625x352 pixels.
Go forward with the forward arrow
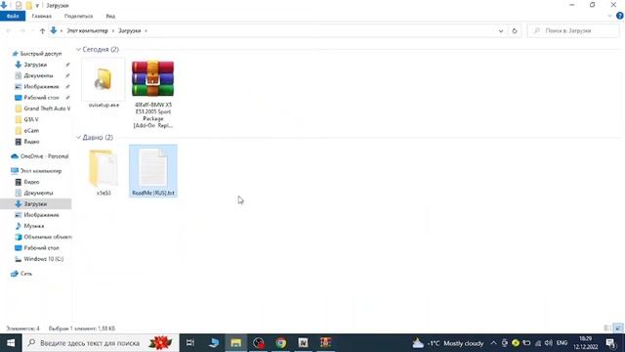click(22, 30)
